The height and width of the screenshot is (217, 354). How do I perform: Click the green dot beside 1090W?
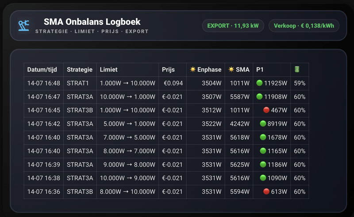click(263, 178)
